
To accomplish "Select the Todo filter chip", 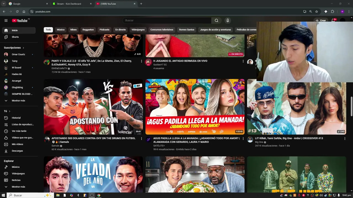I will (x=48, y=29).
